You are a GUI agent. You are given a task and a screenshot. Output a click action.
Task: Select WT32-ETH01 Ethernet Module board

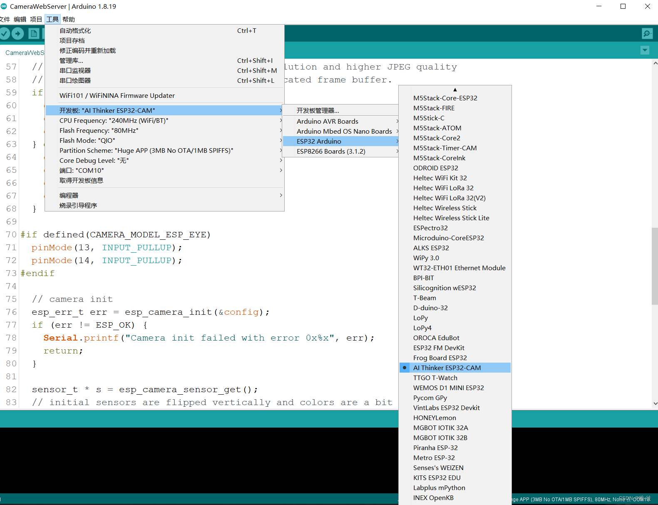click(x=454, y=268)
